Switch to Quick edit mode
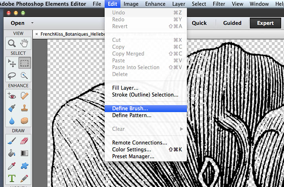 (x=199, y=23)
